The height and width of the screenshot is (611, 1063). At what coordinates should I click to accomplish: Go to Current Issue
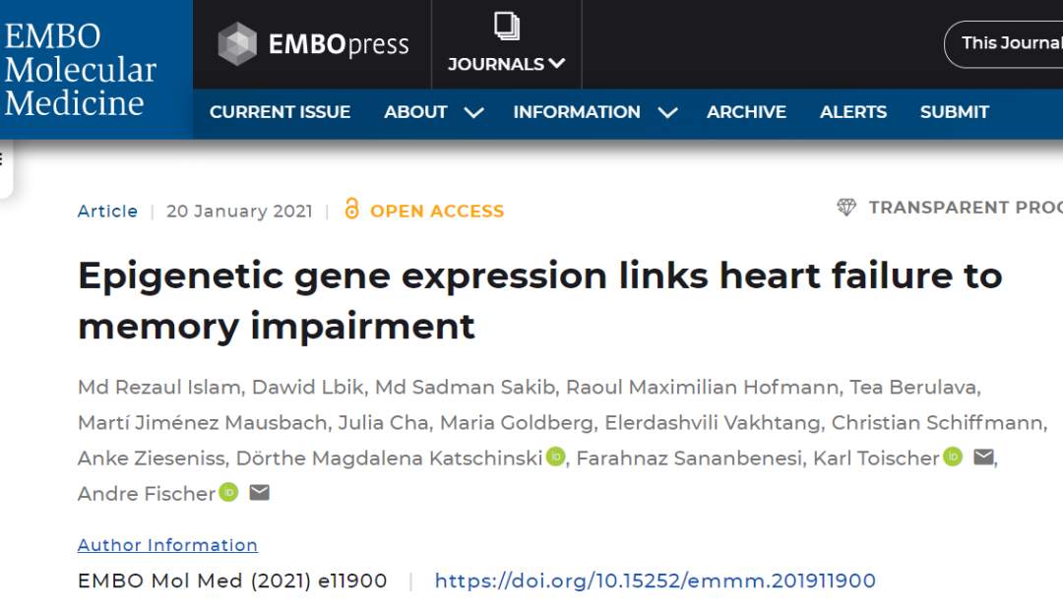(x=280, y=112)
